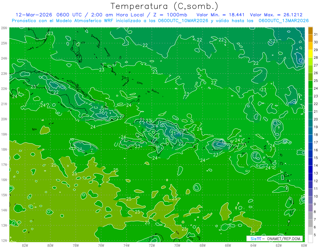
Task: Click the legend value 20
Action: coord(316,119)
